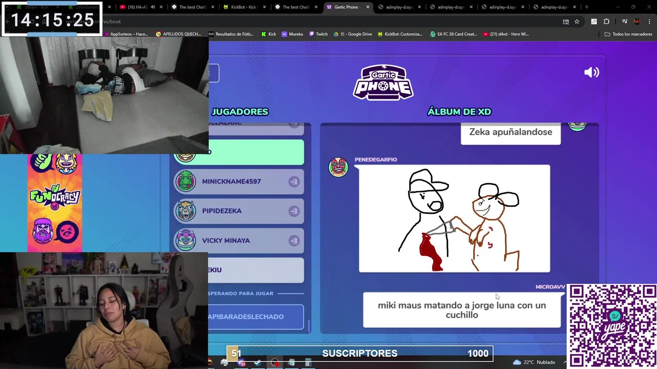Kick player PIPIDEZEKA using row icon
The image size is (657, 369).
294,211
